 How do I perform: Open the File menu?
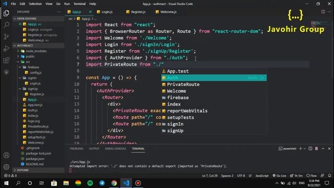click(x=13, y=4)
